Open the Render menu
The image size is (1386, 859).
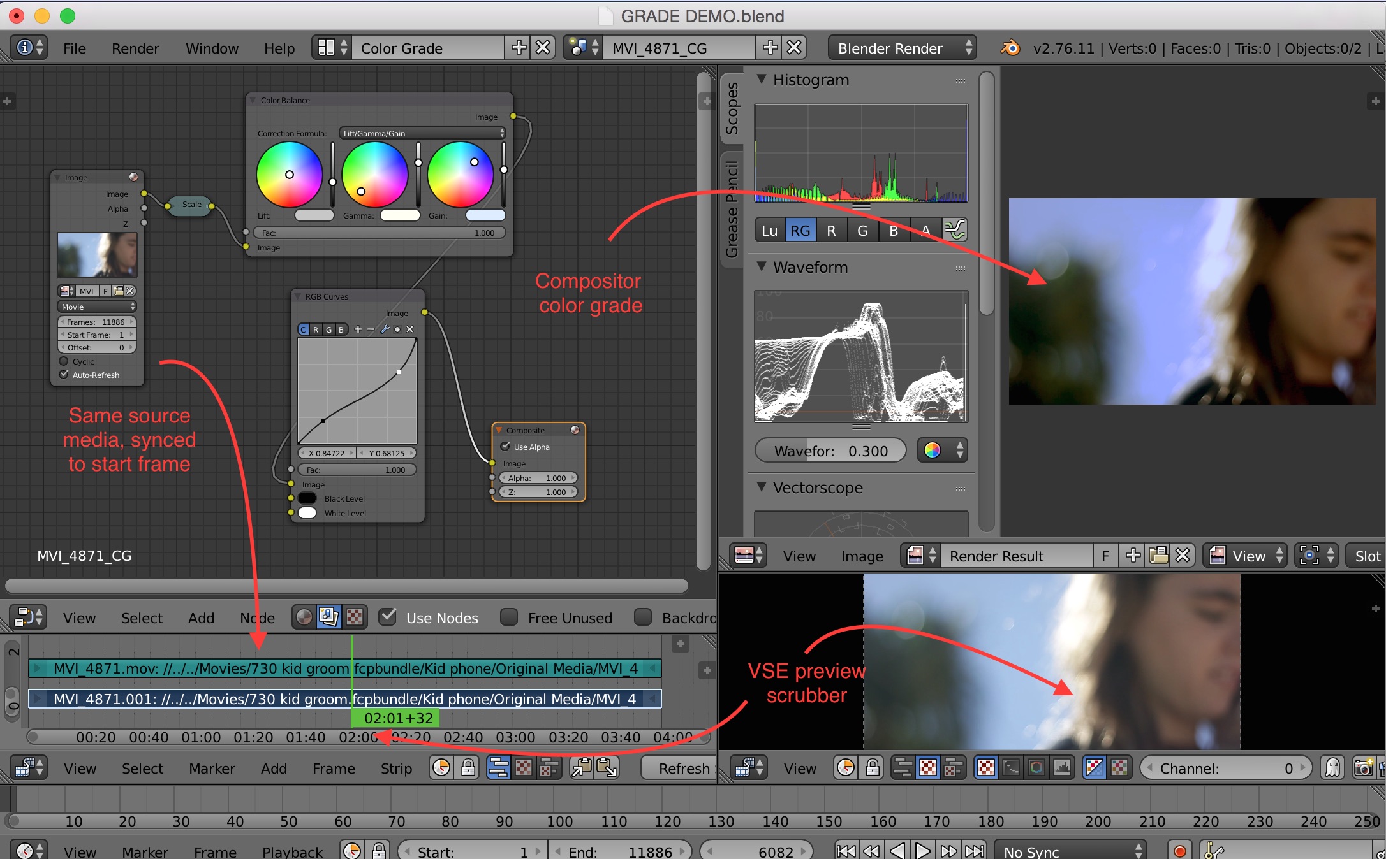(x=135, y=48)
